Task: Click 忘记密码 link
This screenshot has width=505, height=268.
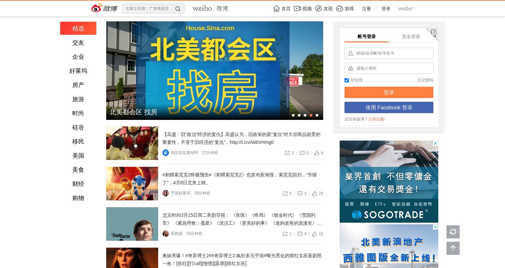Action: click(425, 80)
